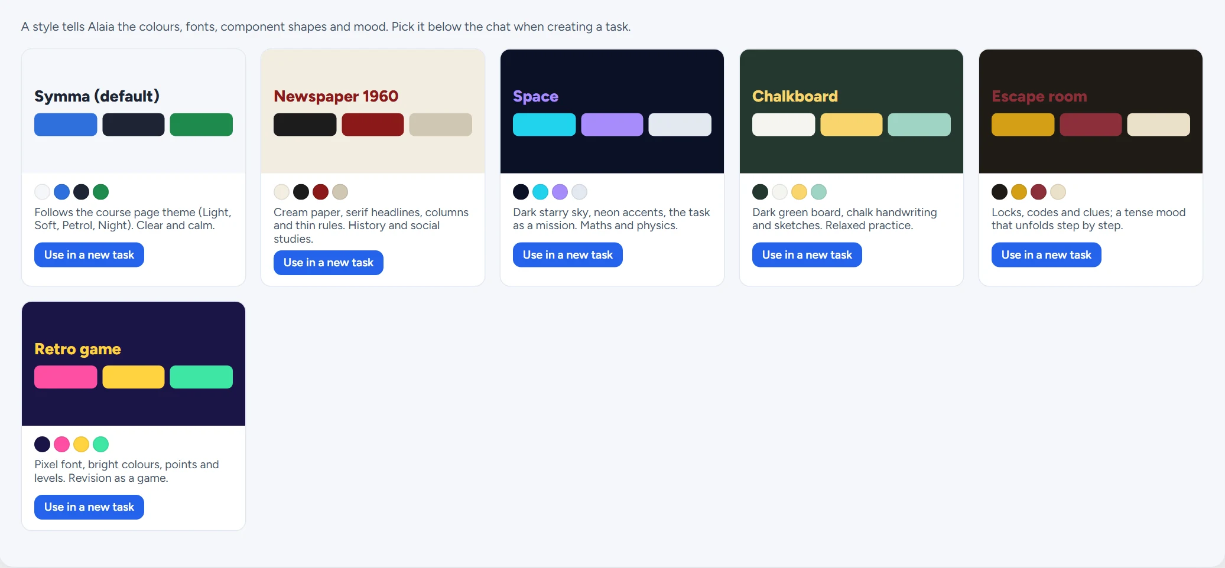
Task: Select the pink bar in Retro game preview
Action: (x=66, y=377)
